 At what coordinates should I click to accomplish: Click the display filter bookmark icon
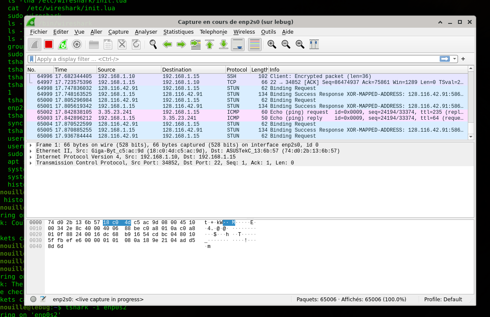[32, 59]
